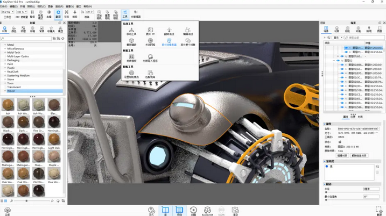Click the Move tool (移动工具) in the tools popup
Viewport: 386px width, 216px height.
(x=131, y=31)
